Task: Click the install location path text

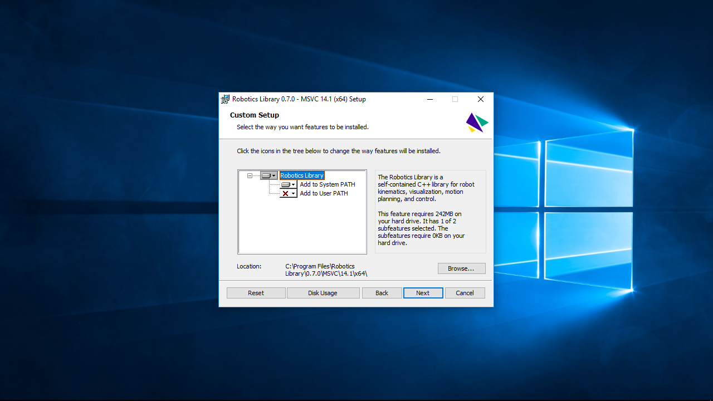Action: coord(326,270)
